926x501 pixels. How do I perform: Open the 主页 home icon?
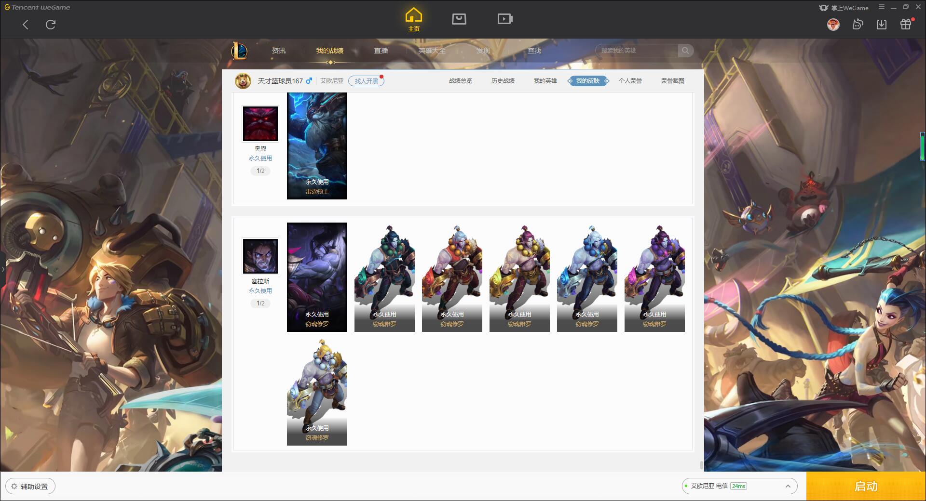(x=413, y=20)
